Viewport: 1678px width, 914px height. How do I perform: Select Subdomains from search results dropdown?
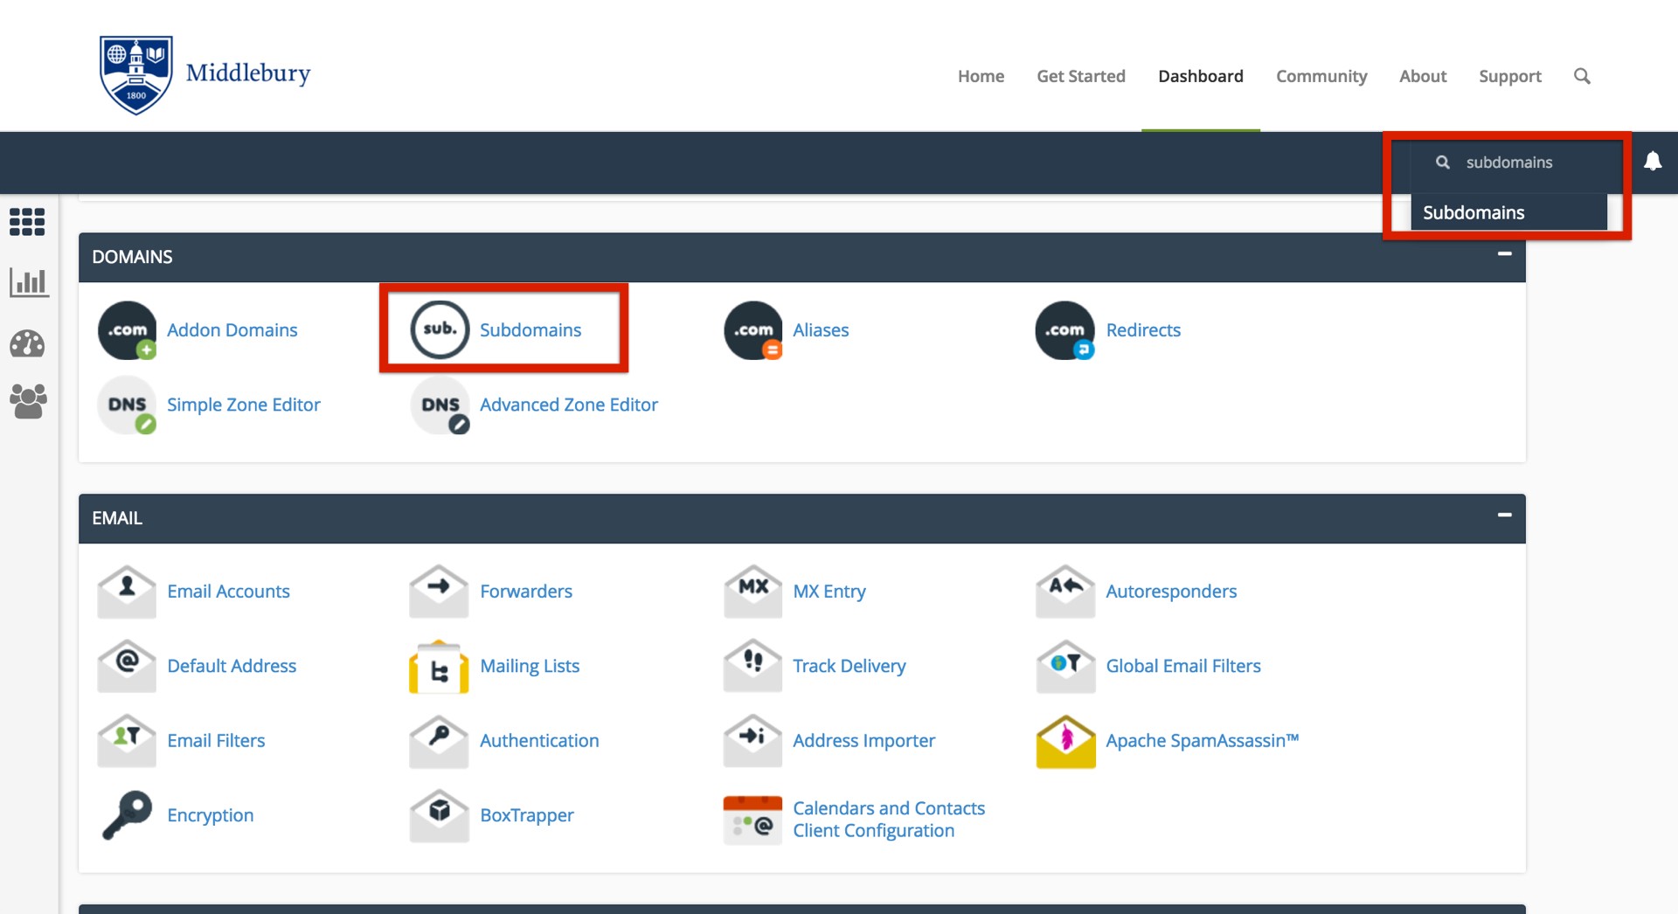[x=1473, y=212]
